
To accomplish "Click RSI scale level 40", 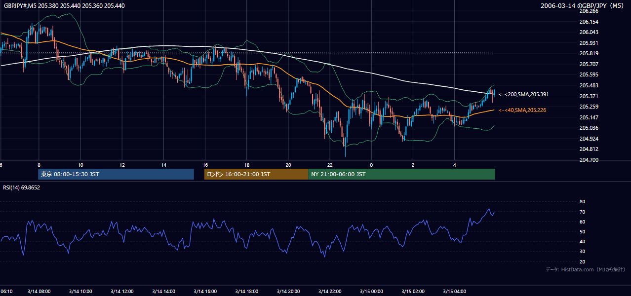I will [582, 241].
